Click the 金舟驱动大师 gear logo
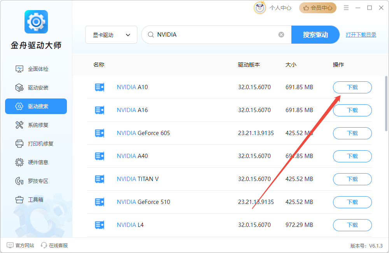The image size is (389, 253). point(36,22)
